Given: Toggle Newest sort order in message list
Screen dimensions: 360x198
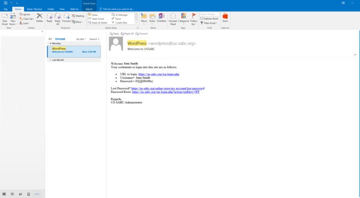Looking at the screenshot, I should click(x=94, y=39).
